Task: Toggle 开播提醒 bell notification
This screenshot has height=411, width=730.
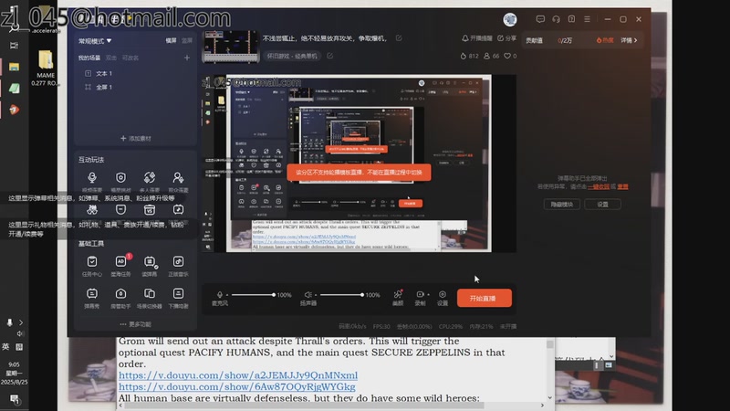Action: [x=476, y=38]
